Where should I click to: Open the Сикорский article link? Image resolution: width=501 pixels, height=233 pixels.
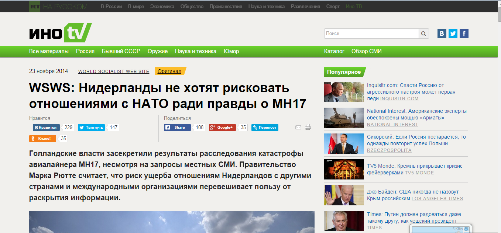416,140
